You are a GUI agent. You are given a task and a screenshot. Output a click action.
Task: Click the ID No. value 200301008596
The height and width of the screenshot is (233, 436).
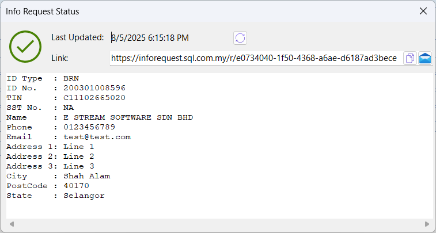point(94,88)
